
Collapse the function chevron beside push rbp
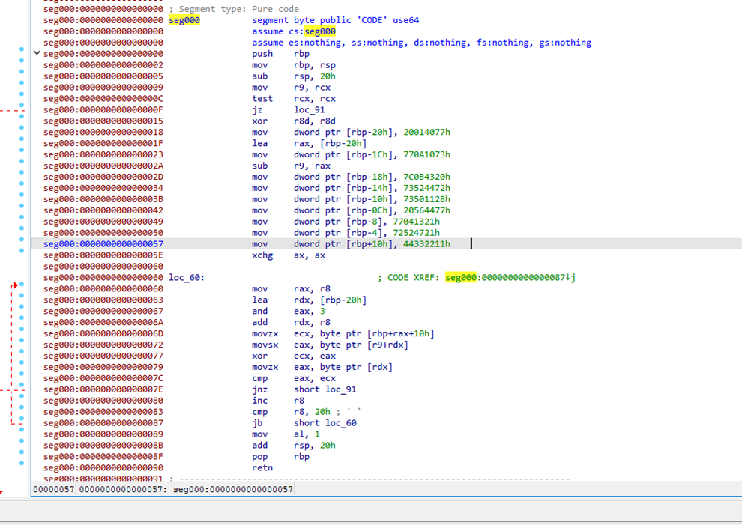(x=37, y=53)
